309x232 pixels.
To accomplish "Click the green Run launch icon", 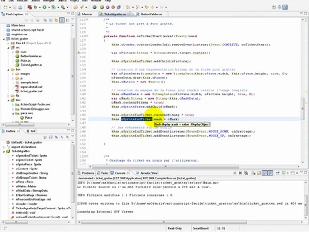I will click(44, 7).
